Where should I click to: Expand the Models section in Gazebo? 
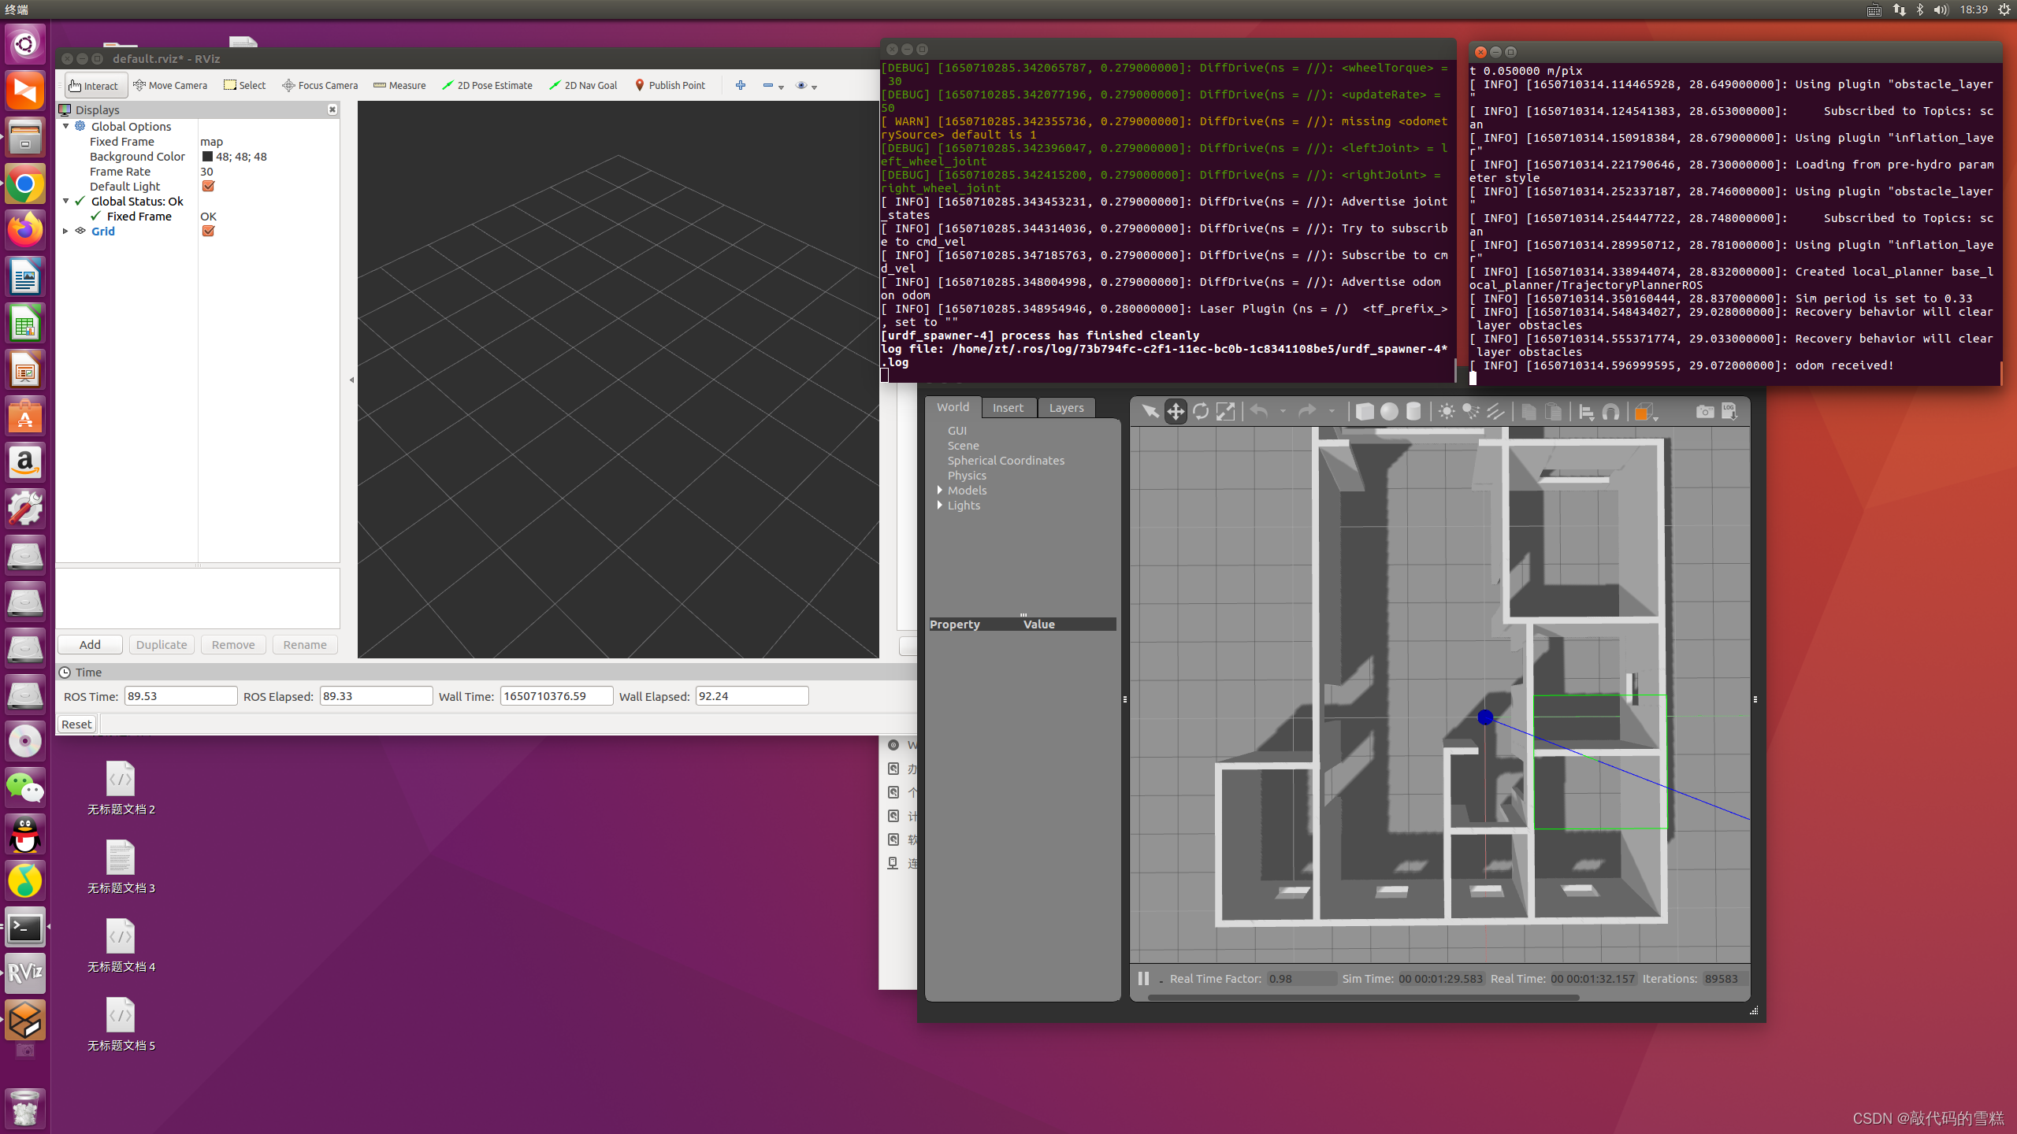[x=939, y=489]
